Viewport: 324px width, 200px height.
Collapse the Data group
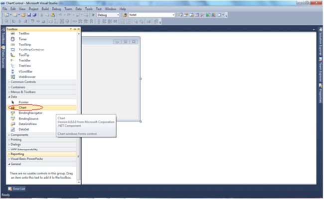point(9,97)
